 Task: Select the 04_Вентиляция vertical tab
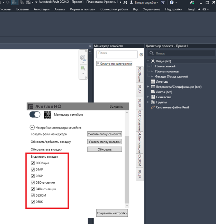(x=140, y=142)
